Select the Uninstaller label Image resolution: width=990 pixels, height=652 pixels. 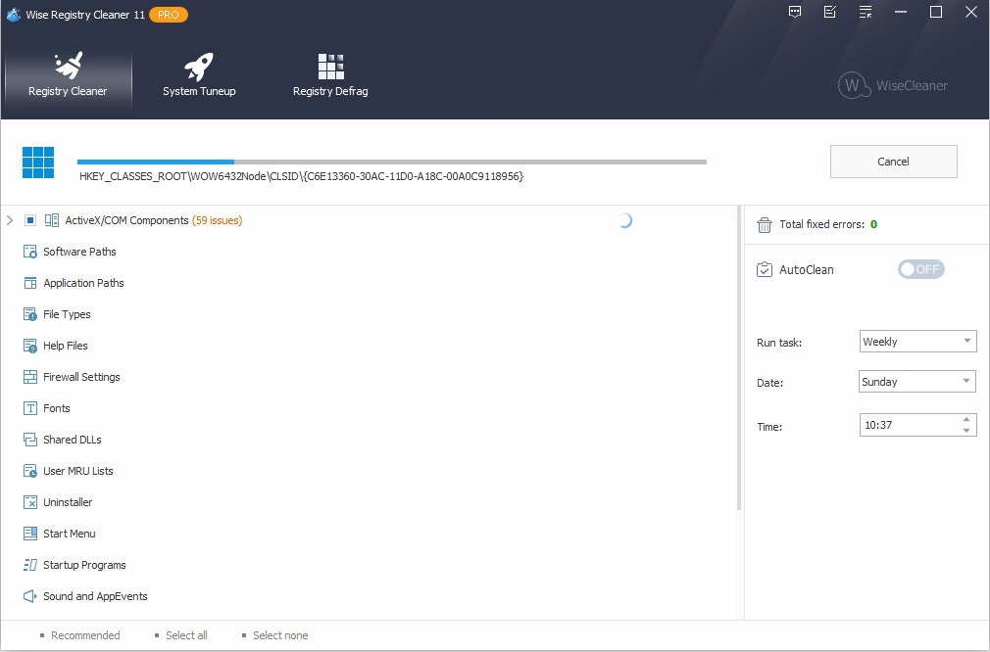coord(68,502)
